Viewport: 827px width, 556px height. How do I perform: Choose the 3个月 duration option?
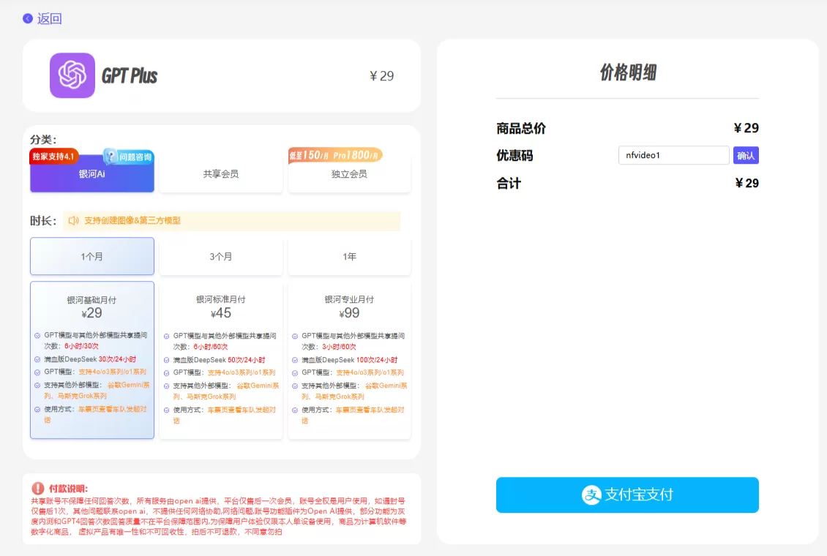coord(221,256)
